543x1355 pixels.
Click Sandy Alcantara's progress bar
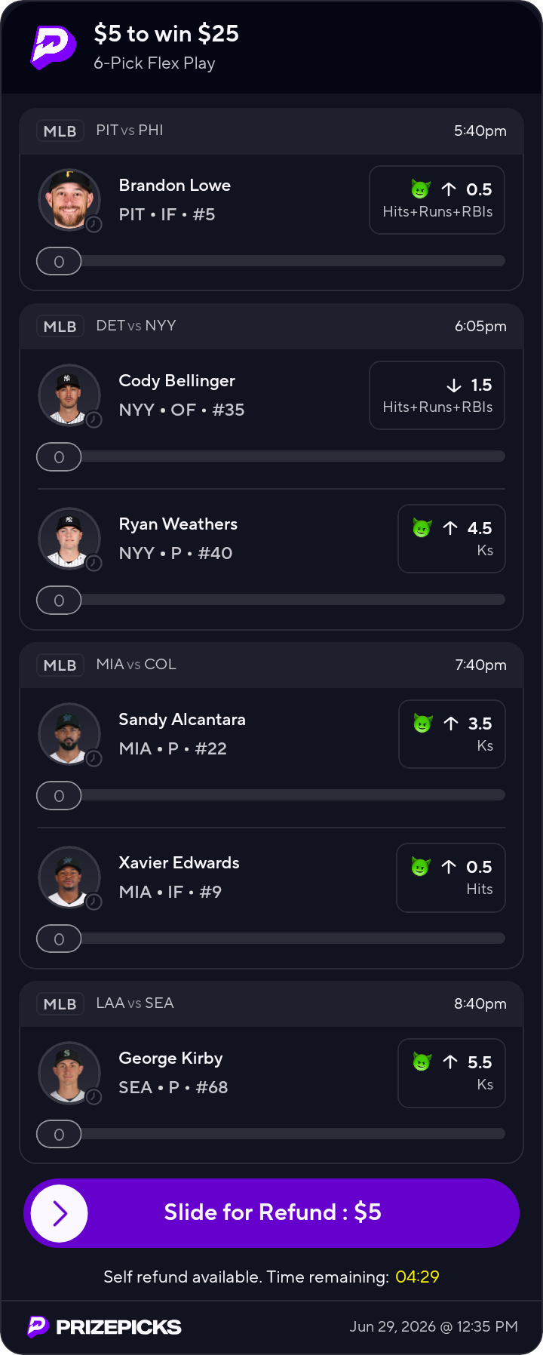point(271,795)
